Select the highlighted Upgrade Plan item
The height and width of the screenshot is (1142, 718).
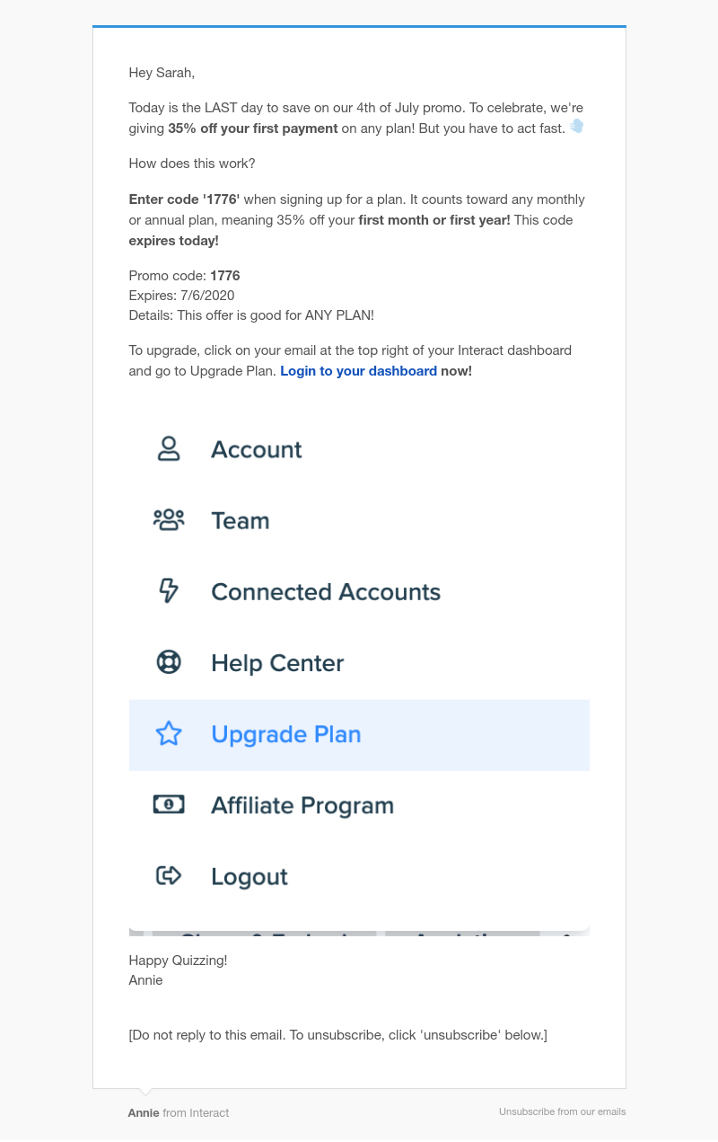(359, 735)
